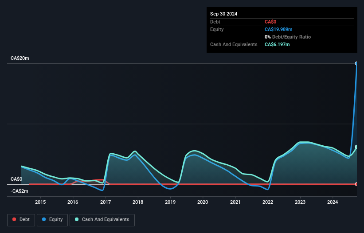
Task: Click the Debt row label in tooltip
Action: [215, 22]
